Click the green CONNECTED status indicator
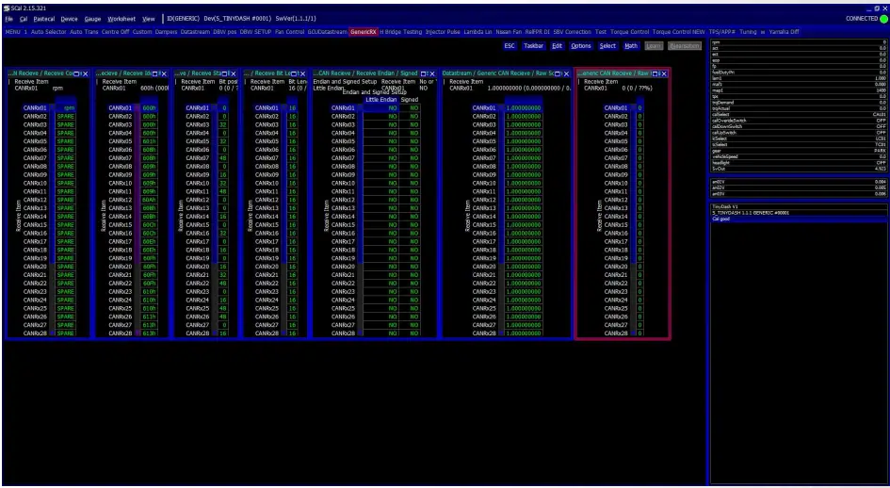Screen dimensions: 890x488 (883, 19)
